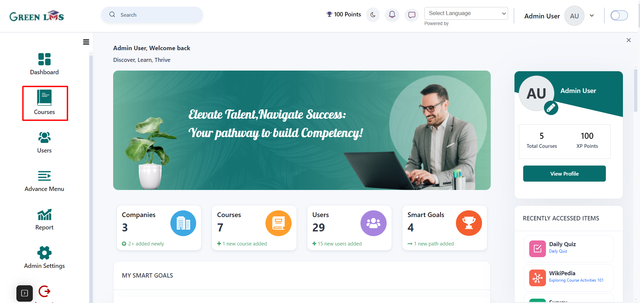This screenshot has width=640, height=303.
Task: Click the Admin User name in header
Action: (542, 16)
